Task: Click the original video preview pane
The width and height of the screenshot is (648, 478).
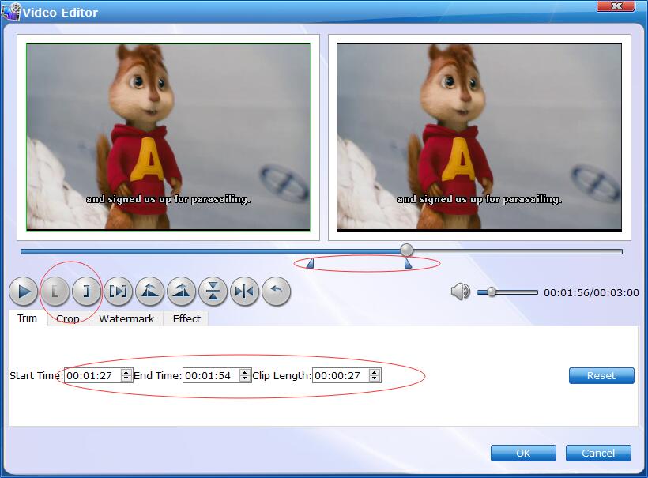Action: click(168, 137)
